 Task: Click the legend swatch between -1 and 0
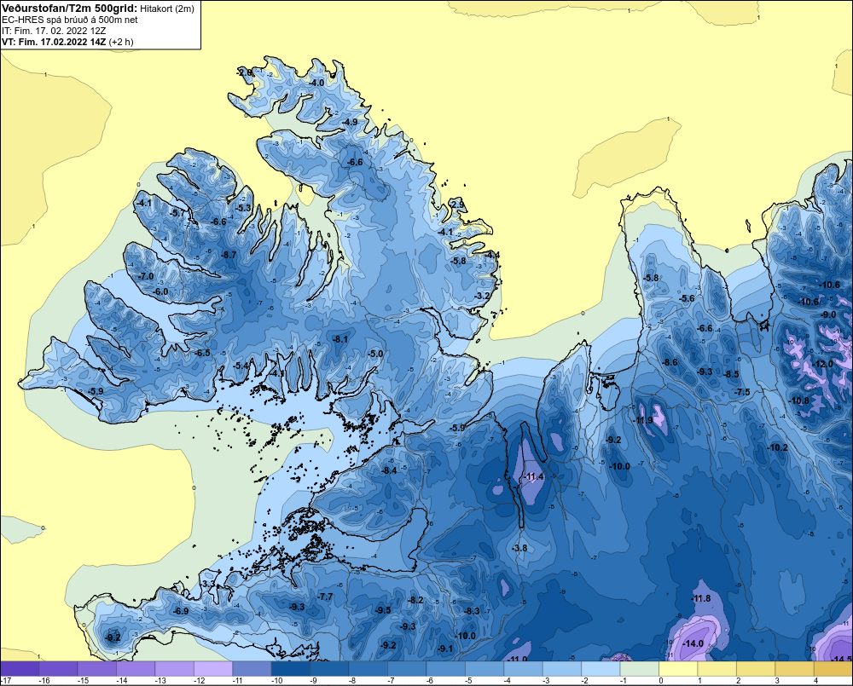point(641,669)
